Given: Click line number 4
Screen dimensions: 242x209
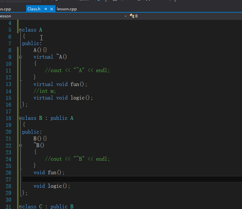Looking at the screenshot, I should 10,23.
